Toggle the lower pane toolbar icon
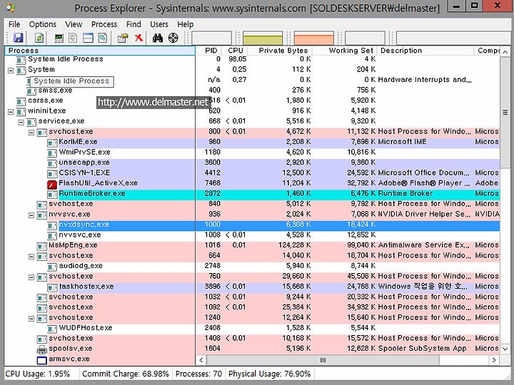514x385 pixels. click(88, 38)
